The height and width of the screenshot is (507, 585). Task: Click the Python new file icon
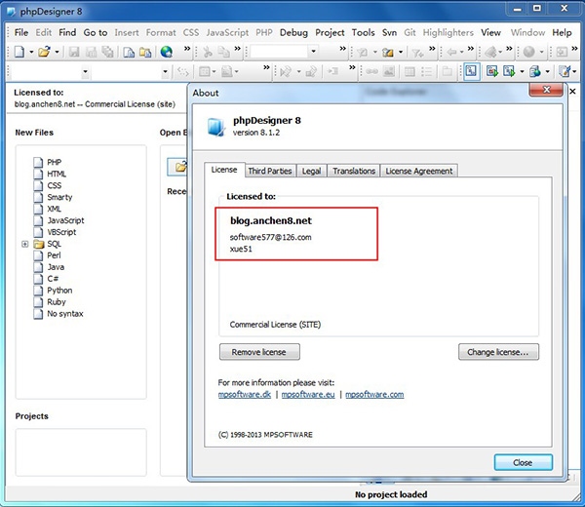coord(38,291)
